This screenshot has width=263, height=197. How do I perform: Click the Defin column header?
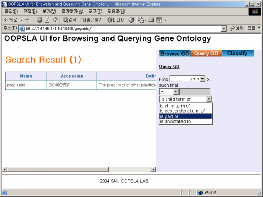(x=126, y=76)
